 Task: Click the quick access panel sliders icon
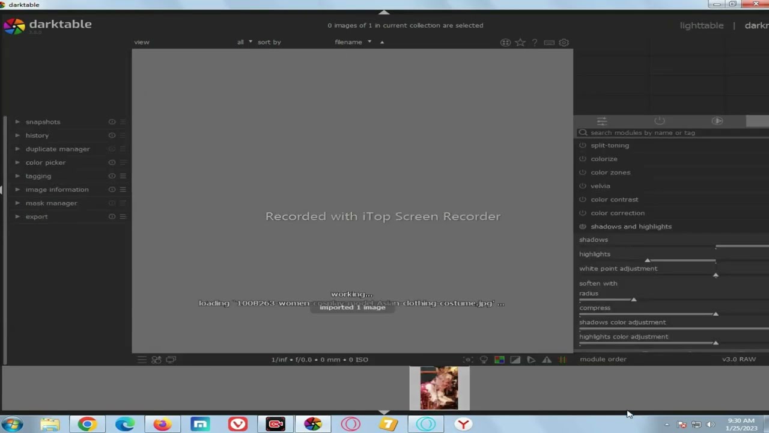(x=601, y=121)
